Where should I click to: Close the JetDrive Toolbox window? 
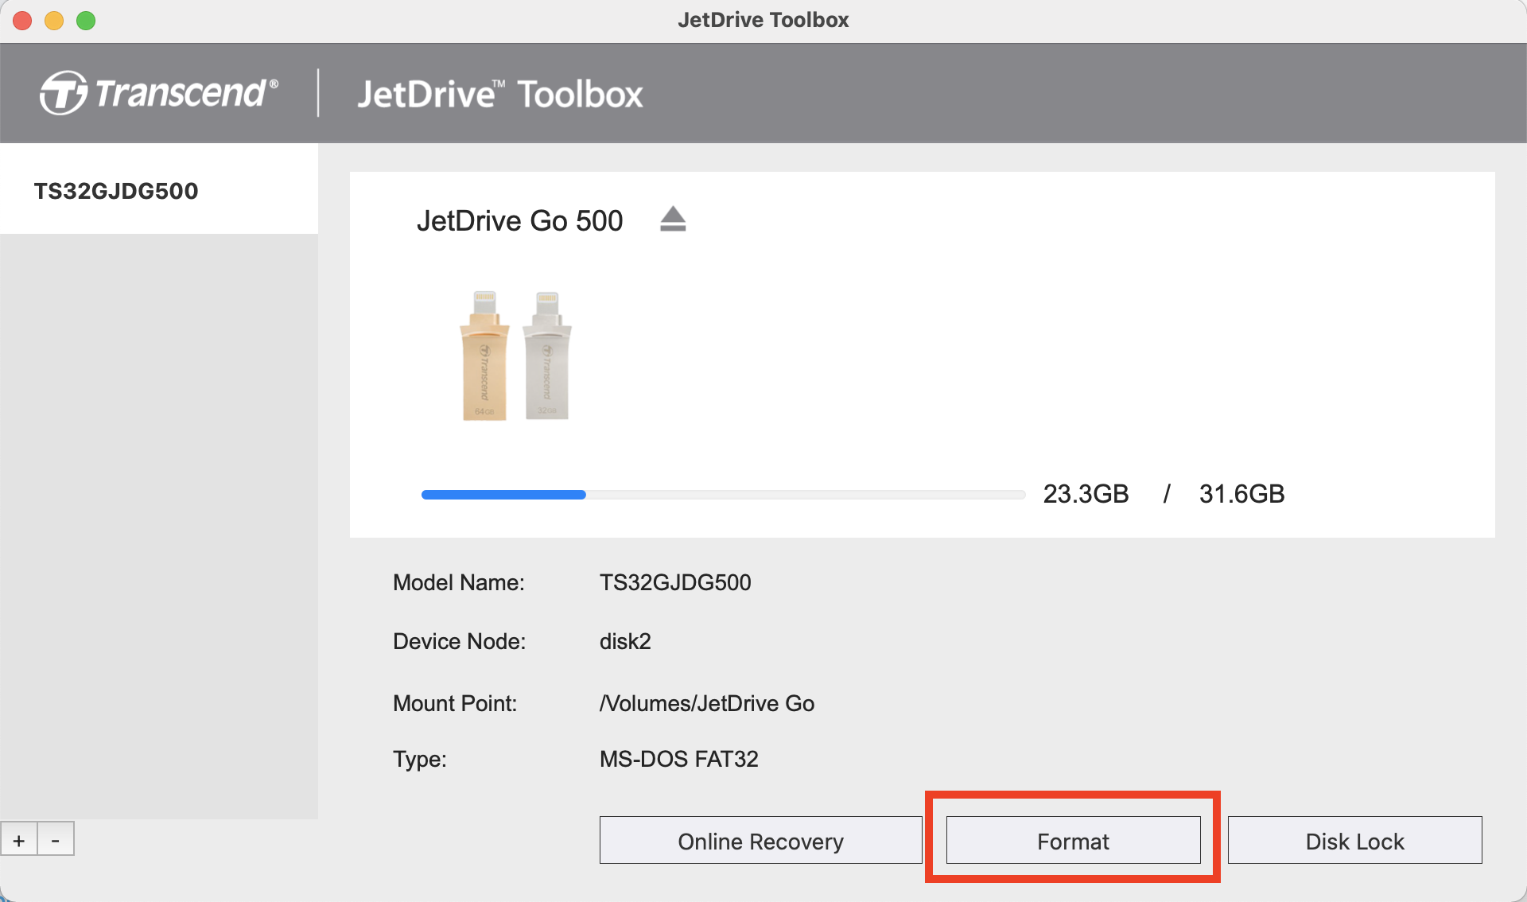22,21
